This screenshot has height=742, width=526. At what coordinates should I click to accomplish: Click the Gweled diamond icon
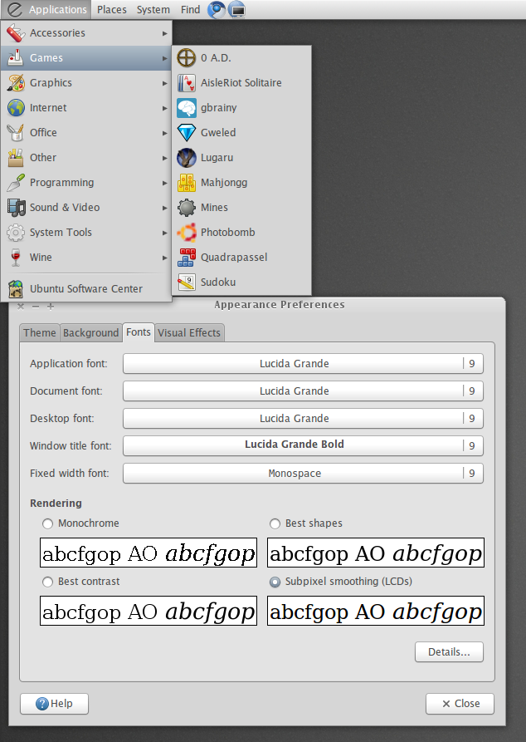click(x=186, y=132)
